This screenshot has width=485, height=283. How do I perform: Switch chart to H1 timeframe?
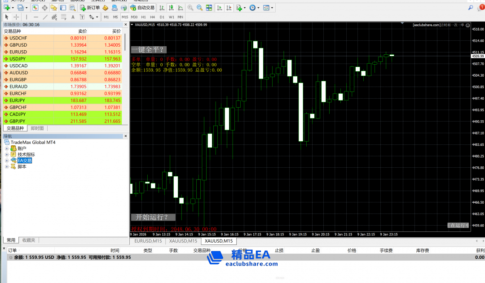(143, 17)
